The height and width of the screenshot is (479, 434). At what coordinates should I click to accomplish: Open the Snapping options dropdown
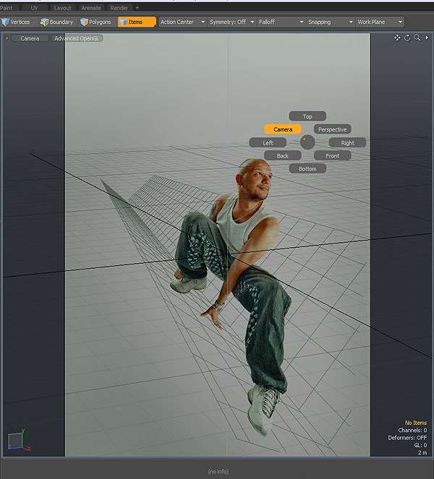click(328, 22)
